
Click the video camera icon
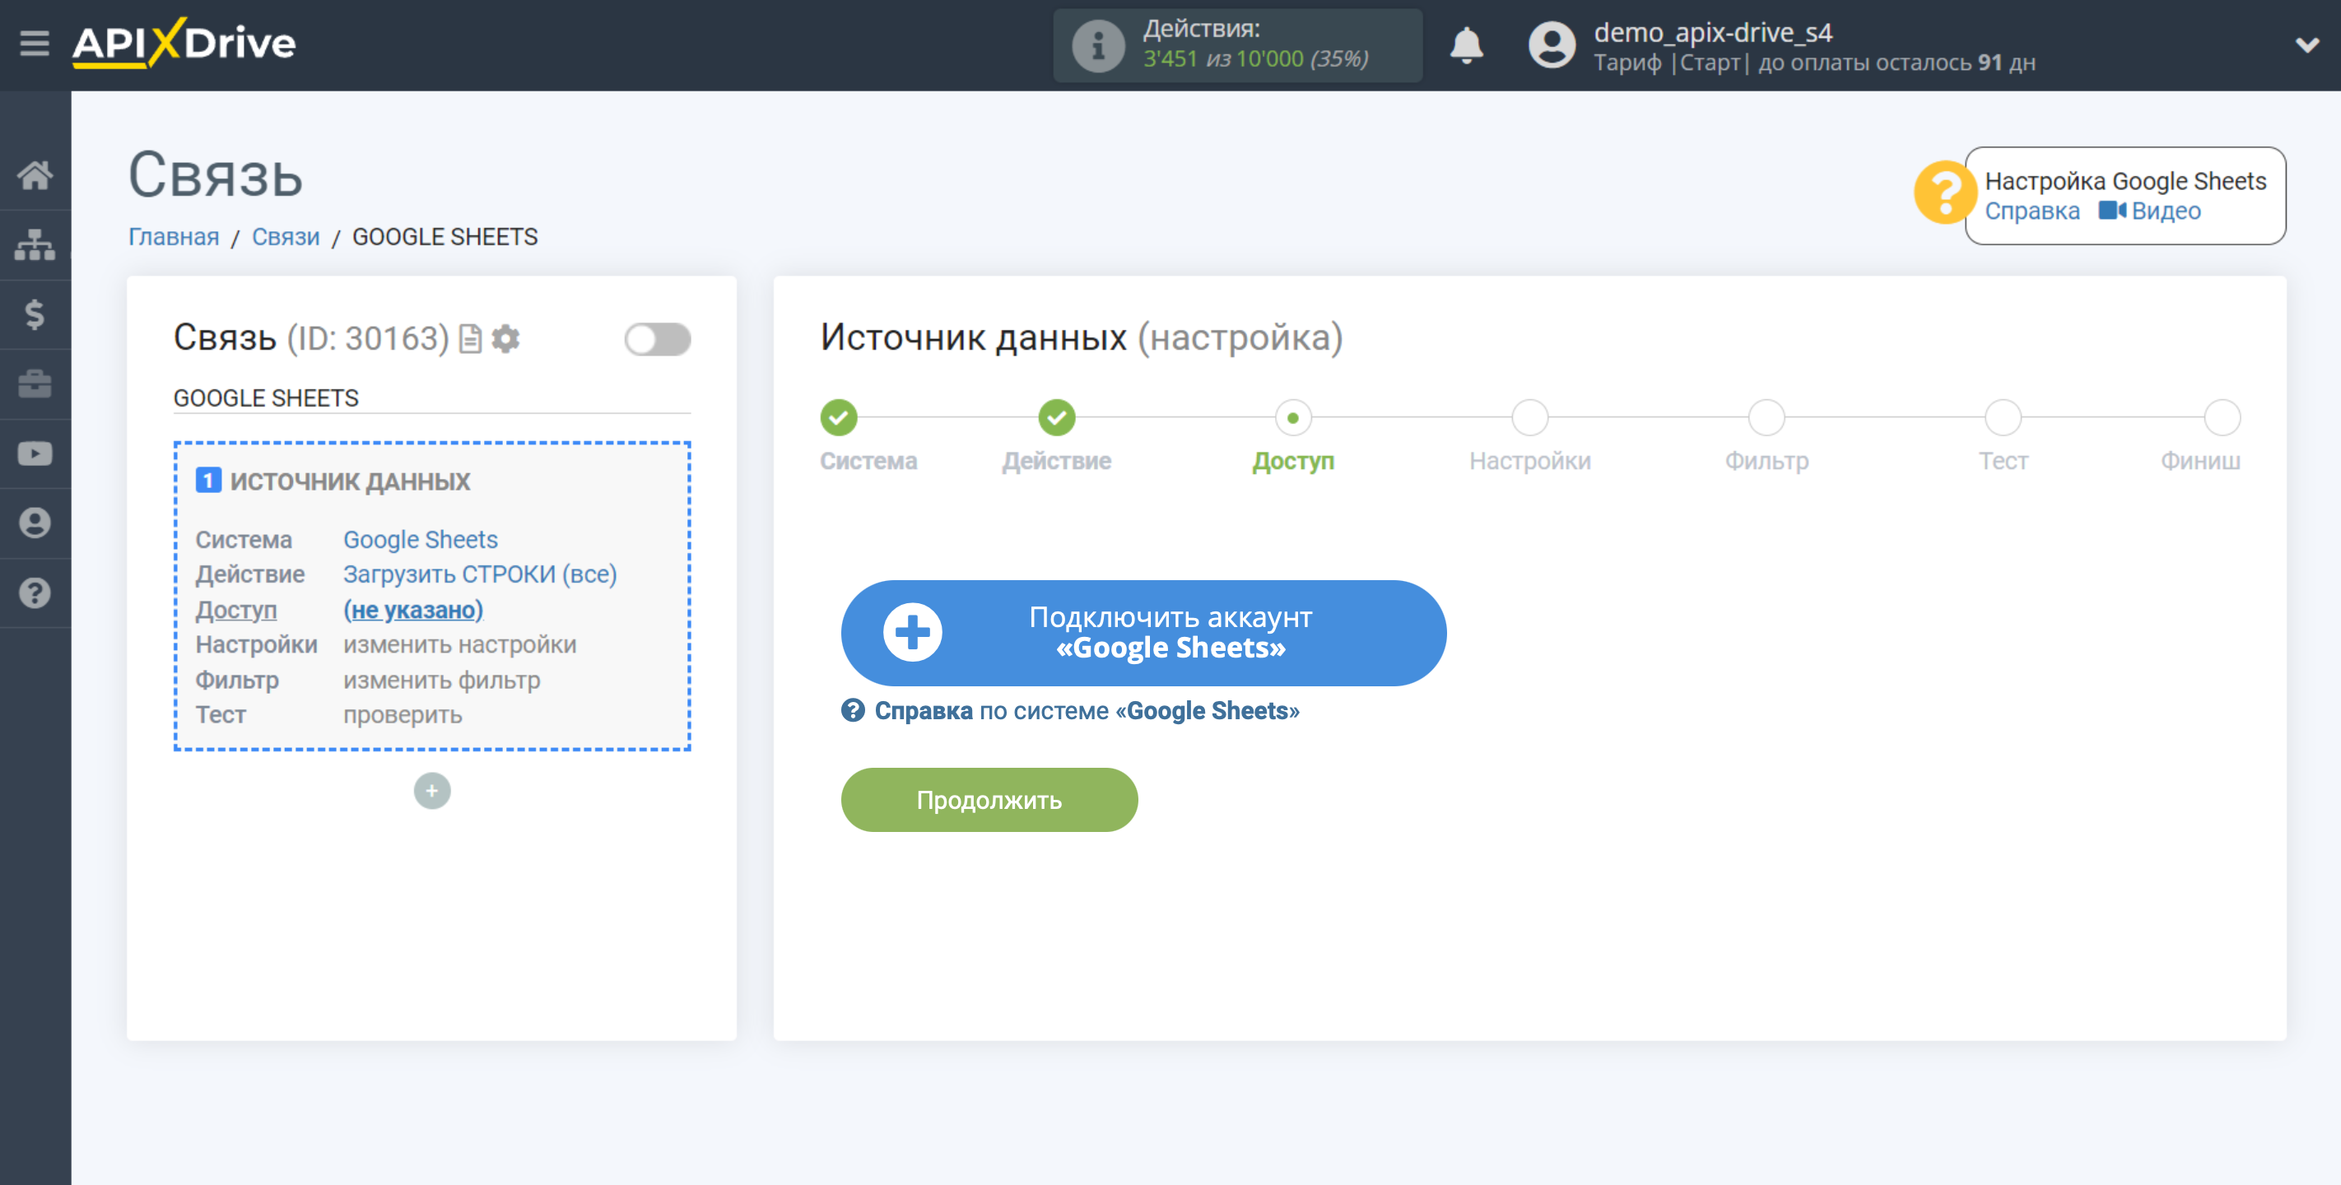click(2112, 211)
